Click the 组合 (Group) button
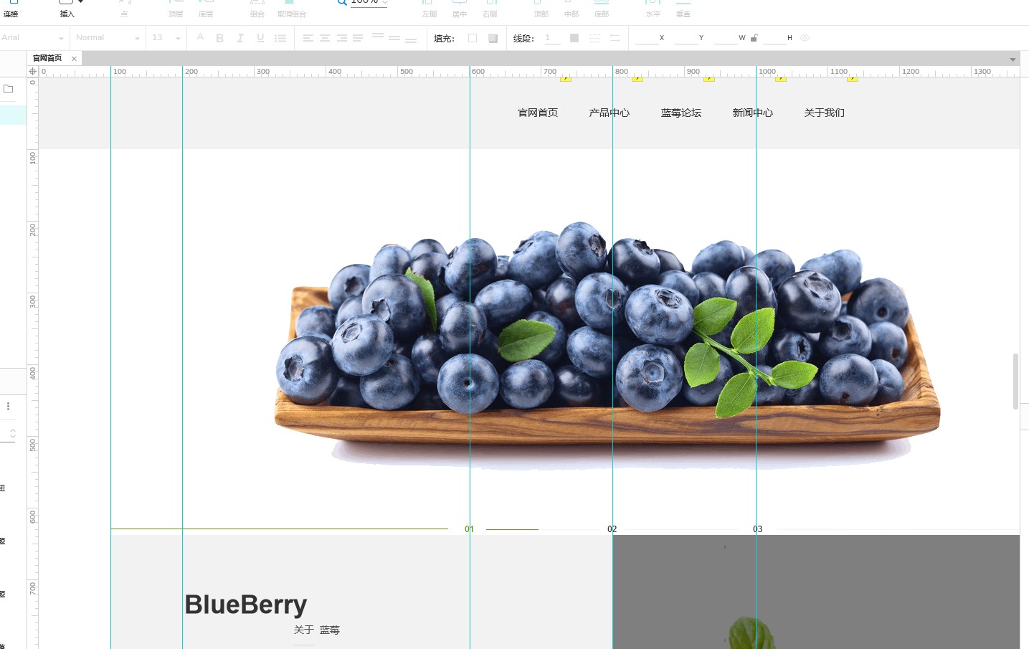Screen dimensions: 1029x649 click(x=257, y=9)
